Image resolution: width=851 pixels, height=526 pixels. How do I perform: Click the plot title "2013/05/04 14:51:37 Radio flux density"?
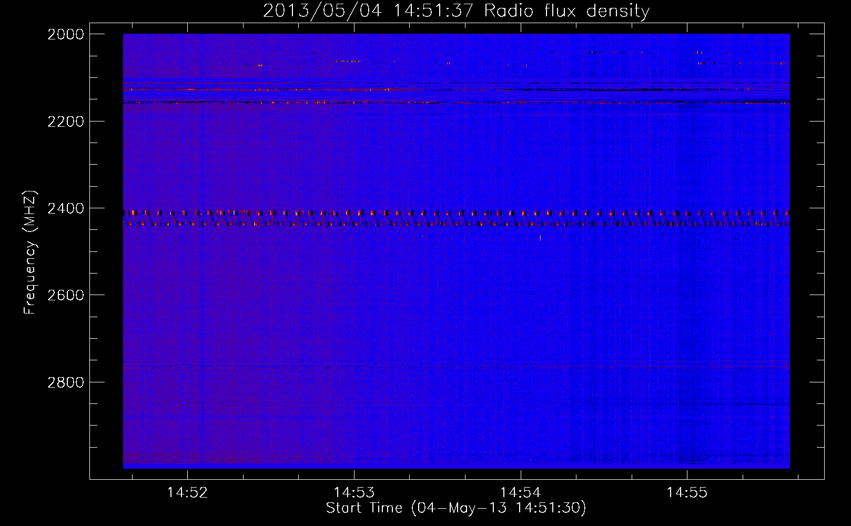(x=456, y=11)
